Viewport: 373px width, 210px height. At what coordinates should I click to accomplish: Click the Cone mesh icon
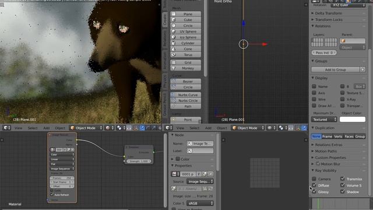[174, 49]
